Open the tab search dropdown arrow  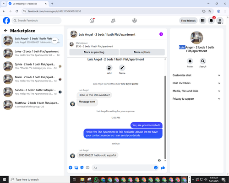(3, 4)
